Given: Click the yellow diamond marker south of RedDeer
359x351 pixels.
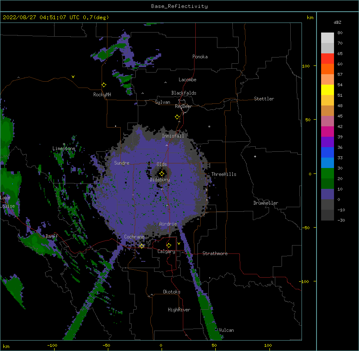Looking at the screenshot, I should (177, 117).
